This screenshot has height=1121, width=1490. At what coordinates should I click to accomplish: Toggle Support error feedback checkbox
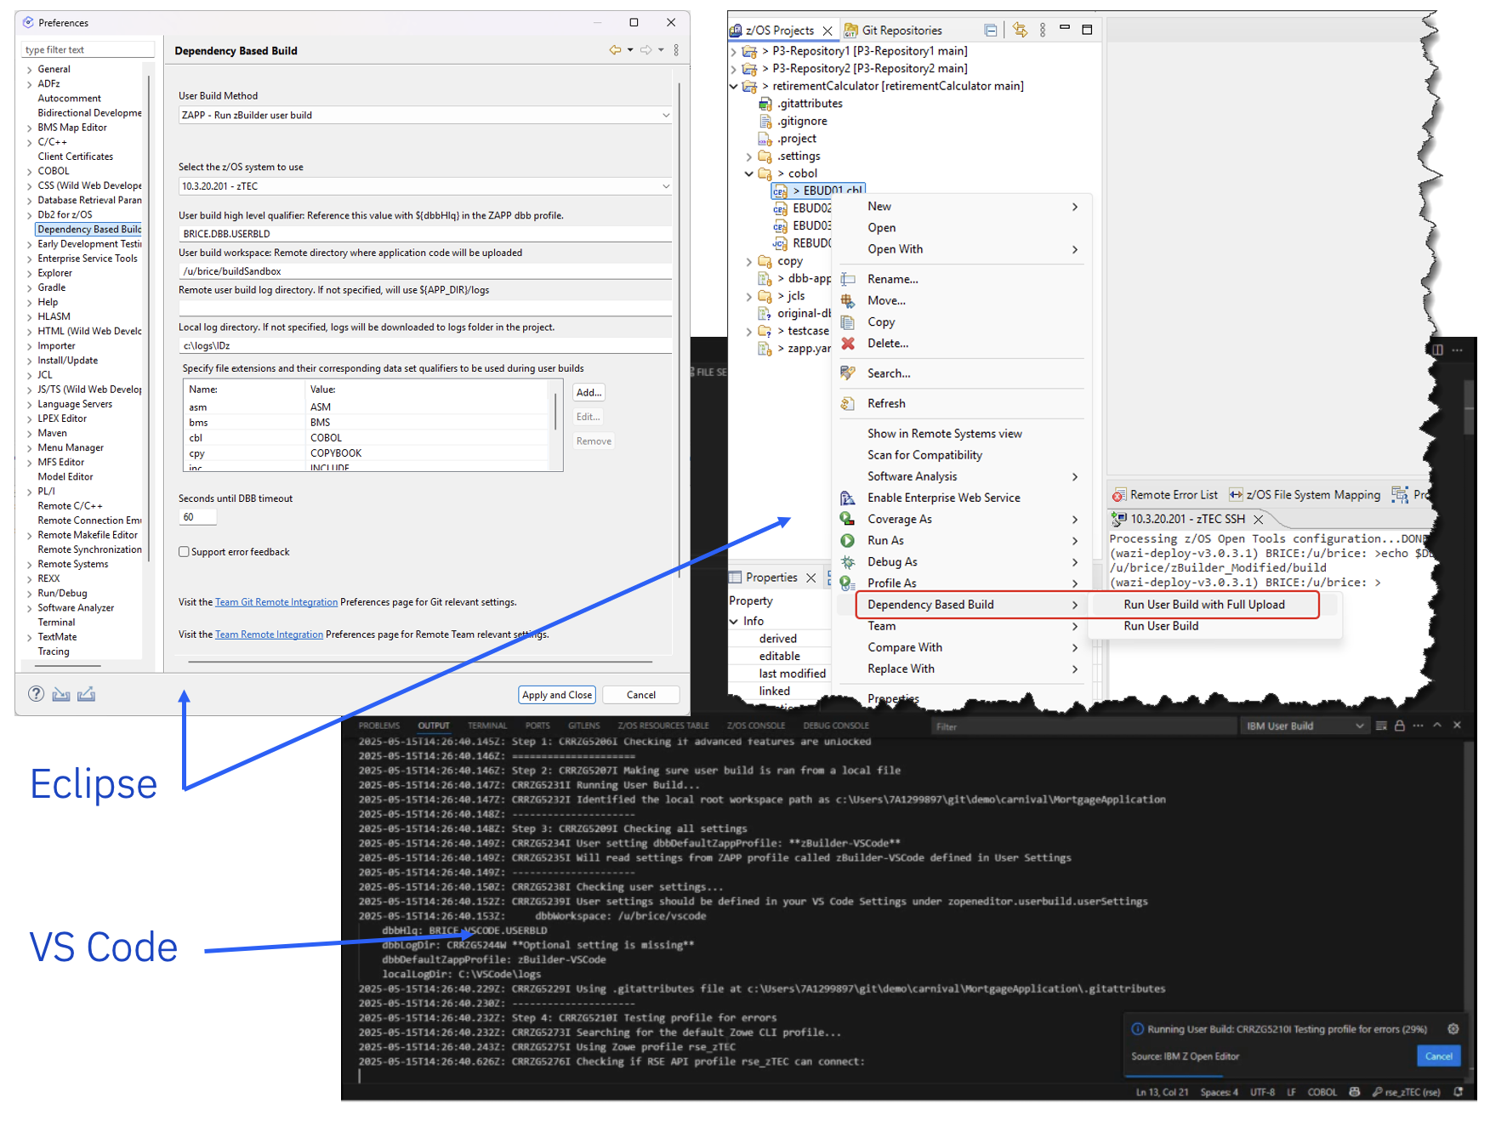tap(184, 552)
